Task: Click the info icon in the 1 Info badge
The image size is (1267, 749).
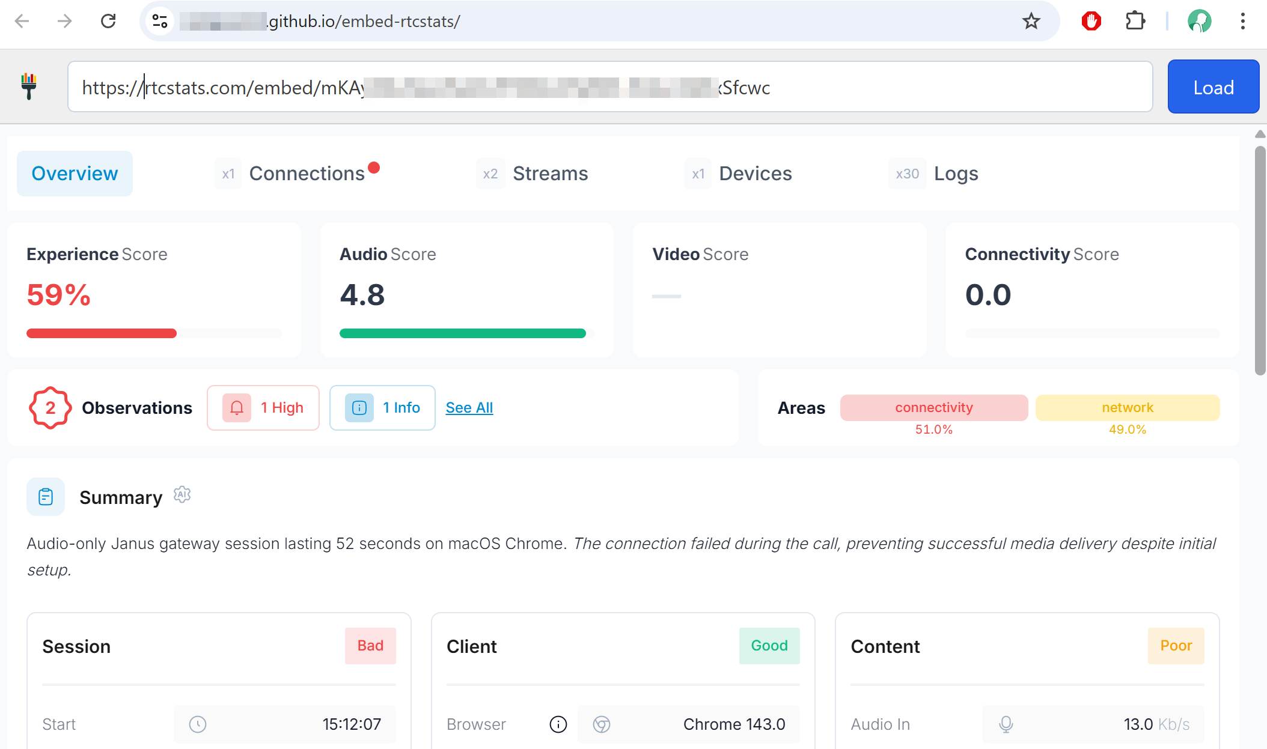Action: tap(359, 408)
